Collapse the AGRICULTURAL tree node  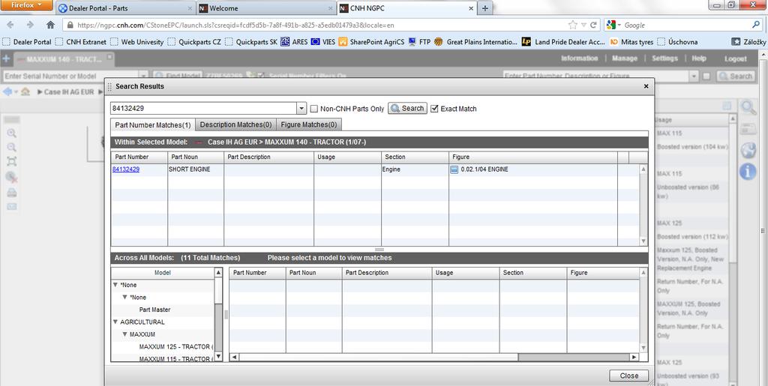click(x=115, y=322)
